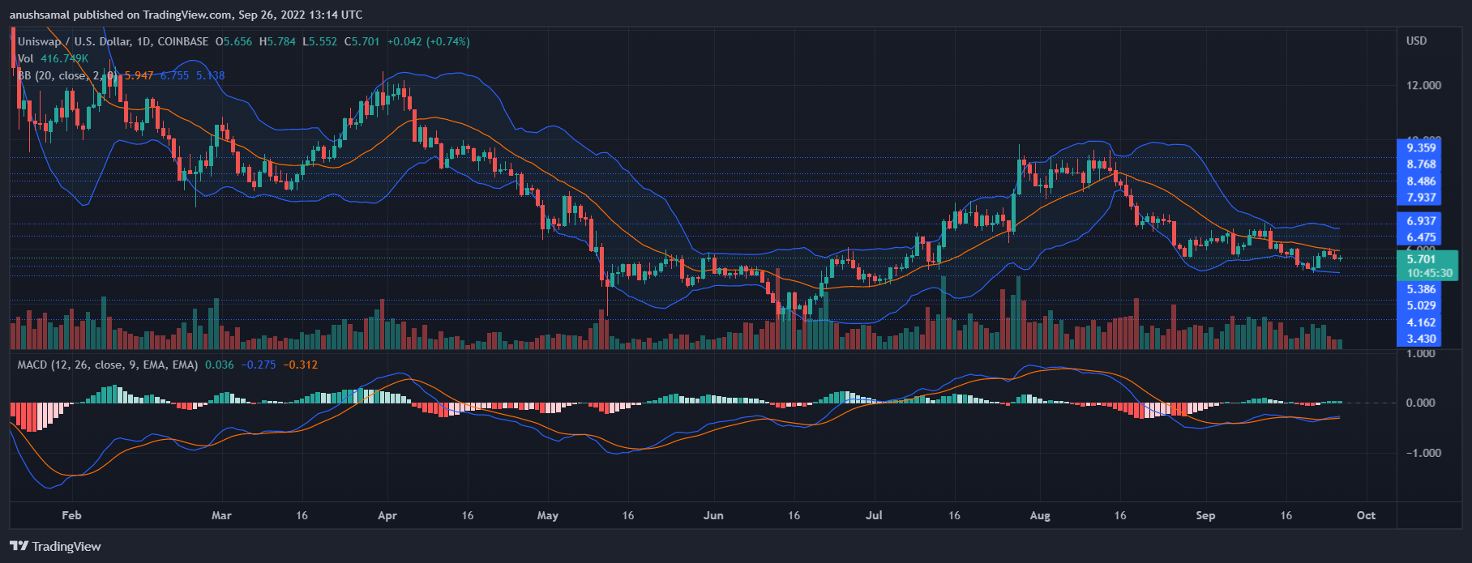
Task: Click the 9.359 price level label
Action: point(1421,147)
